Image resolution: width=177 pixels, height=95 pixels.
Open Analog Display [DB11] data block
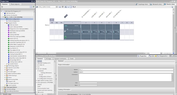(x=16, y=54)
